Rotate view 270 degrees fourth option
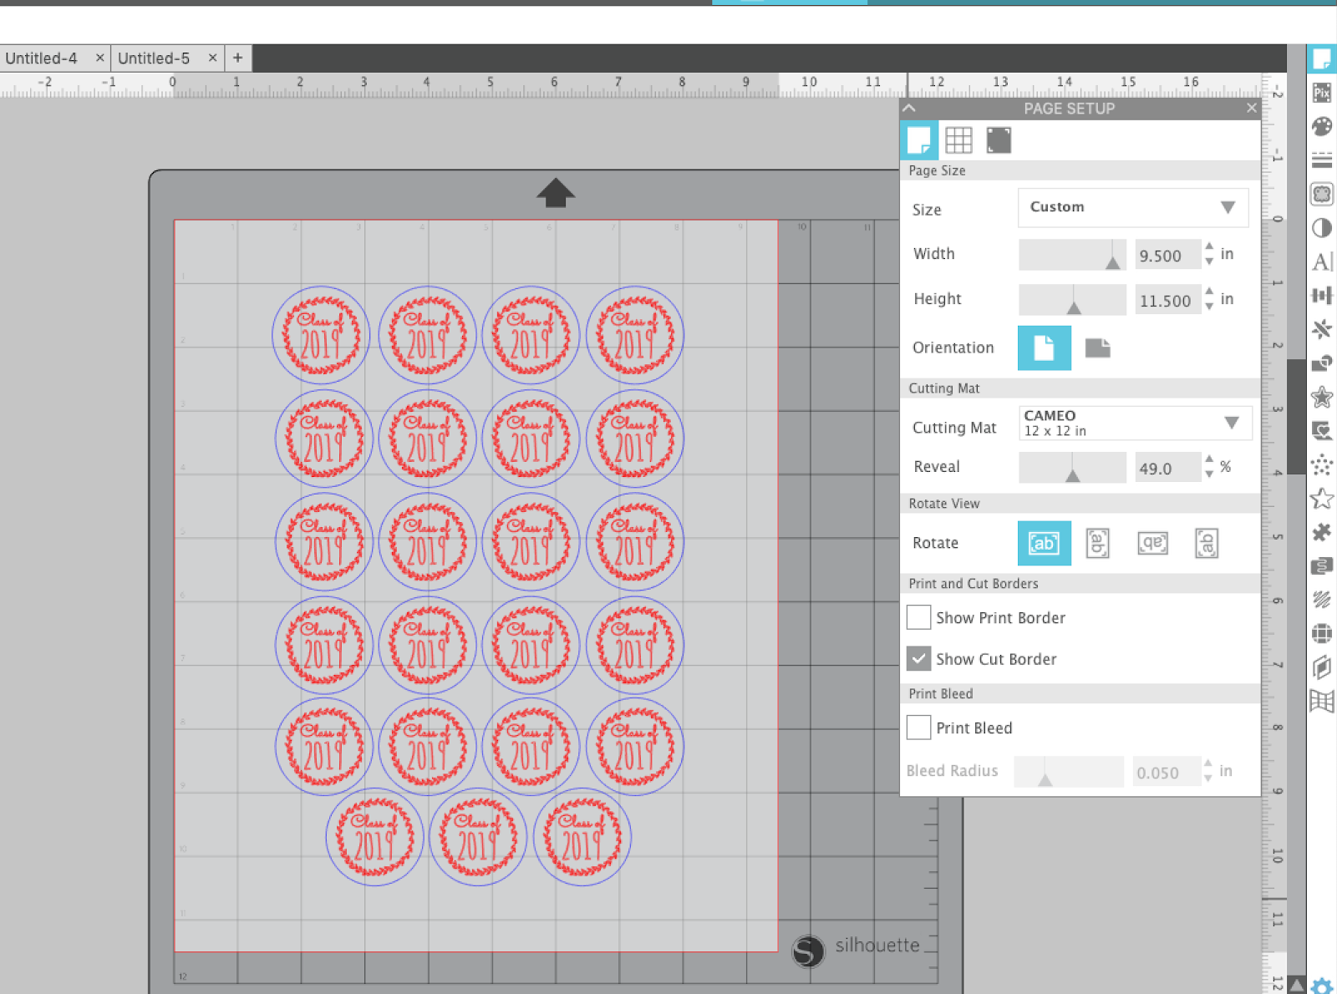The width and height of the screenshot is (1337, 994). pyautogui.click(x=1206, y=543)
